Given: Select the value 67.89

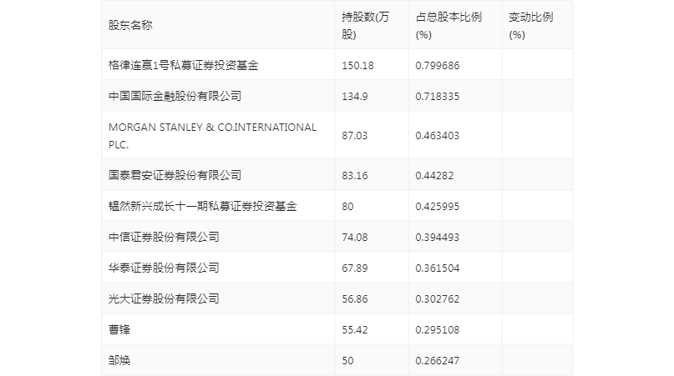Looking at the screenshot, I should click(x=355, y=268).
